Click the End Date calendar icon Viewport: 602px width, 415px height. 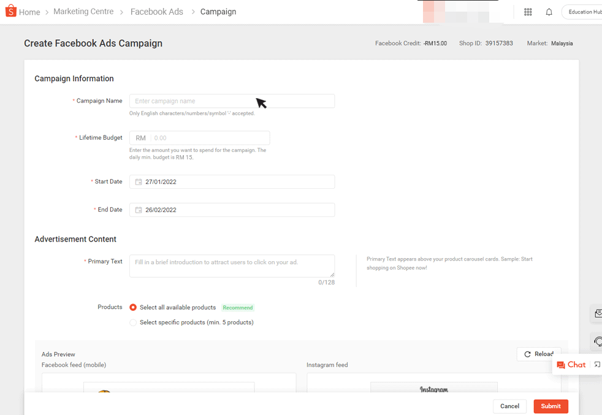click(x=139, y=210)
